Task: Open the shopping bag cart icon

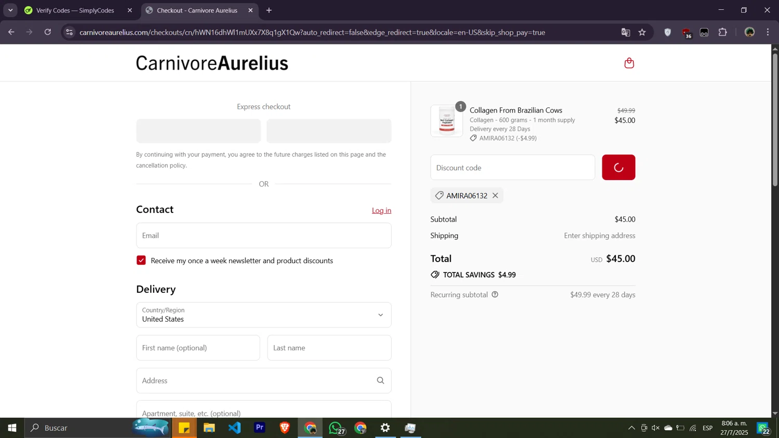Action: tap(629, 63)
